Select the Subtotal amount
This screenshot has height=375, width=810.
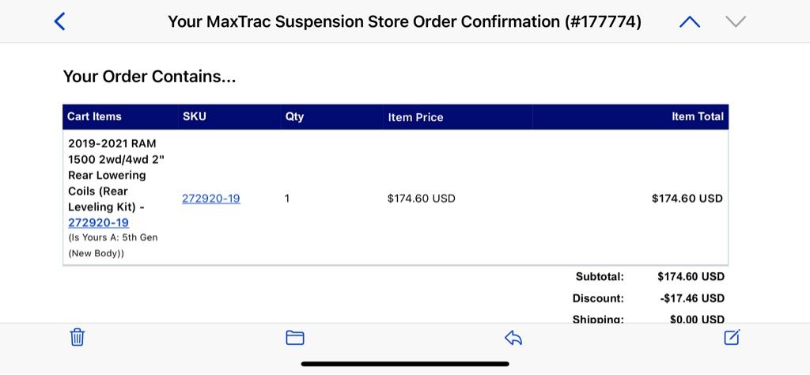pos(691,276)
